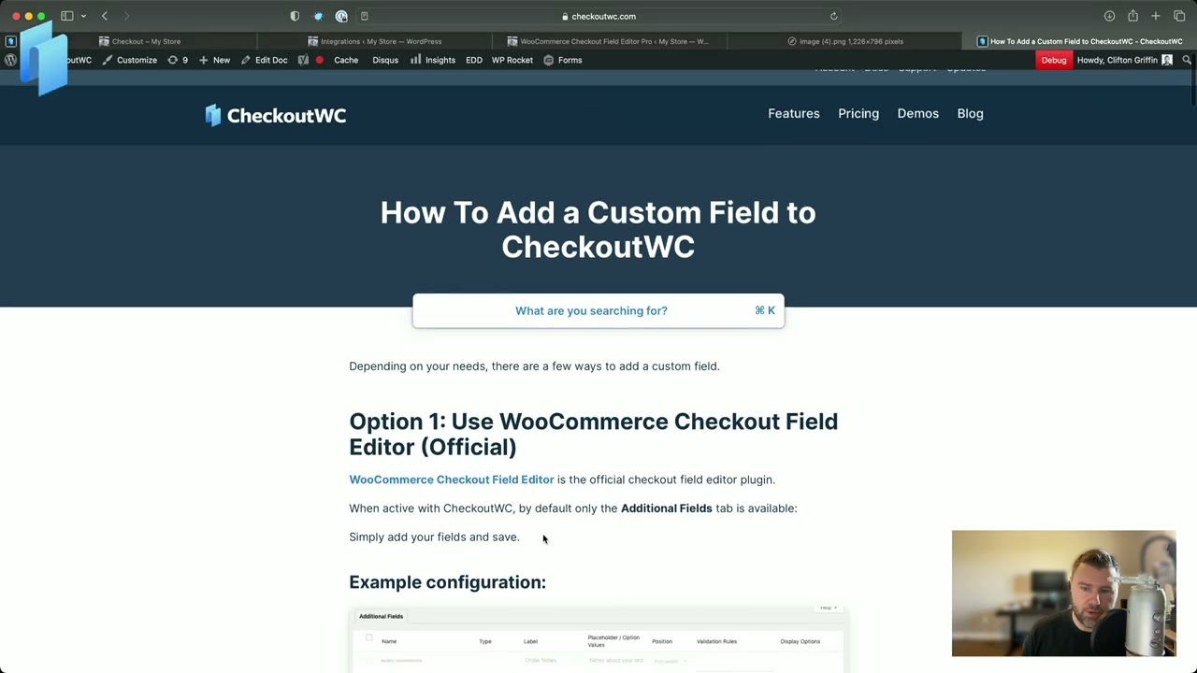Screen dimensions: 1197x673
Task: Switch to the WooCommerce Checkout Field Editor Pro tab
Action: (x=609, y=41)
